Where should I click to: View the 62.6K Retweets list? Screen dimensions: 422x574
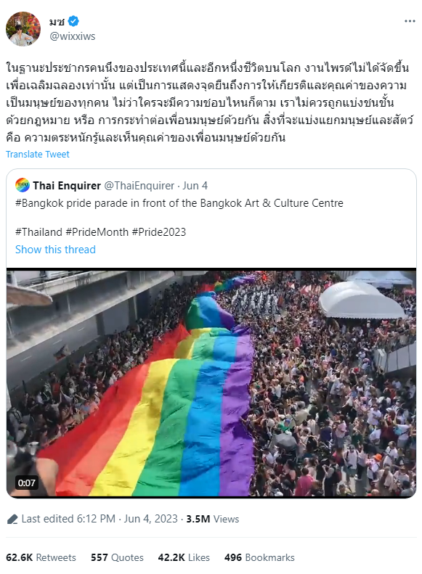pos(41,557)
